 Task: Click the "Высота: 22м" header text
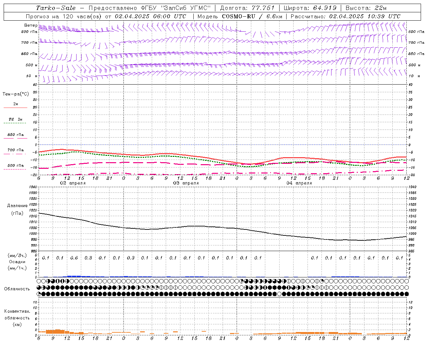[x=366, y=8]
